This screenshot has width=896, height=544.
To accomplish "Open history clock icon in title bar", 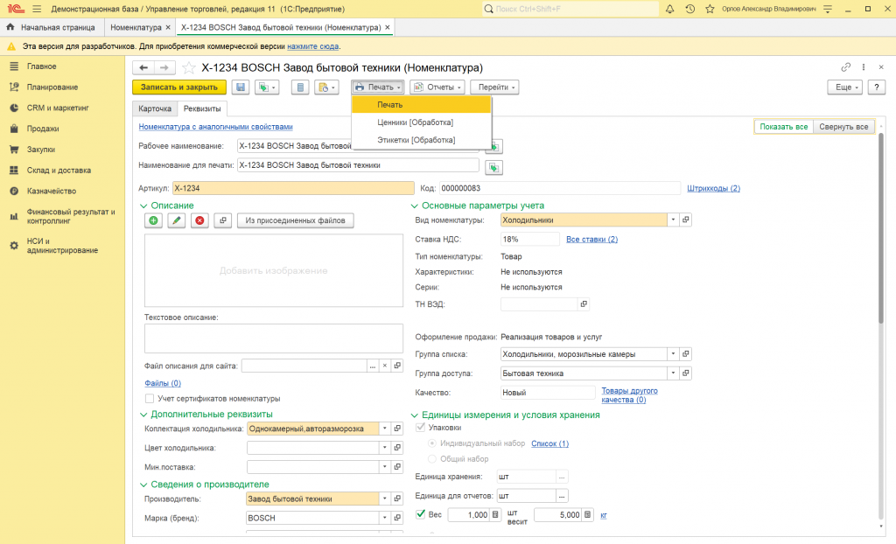I will coord(690,9).
